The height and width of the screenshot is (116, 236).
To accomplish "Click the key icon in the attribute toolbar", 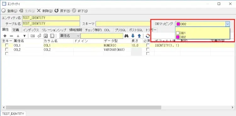I will point(46,36).
